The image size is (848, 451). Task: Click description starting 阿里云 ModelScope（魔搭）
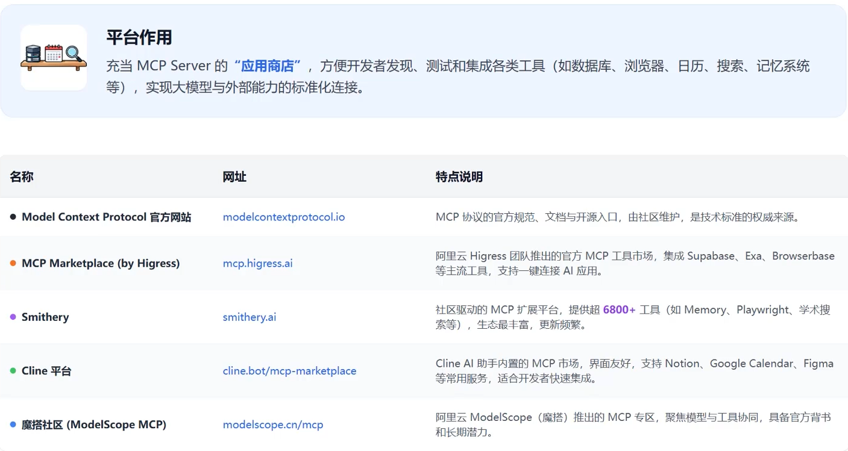[633, 425]
